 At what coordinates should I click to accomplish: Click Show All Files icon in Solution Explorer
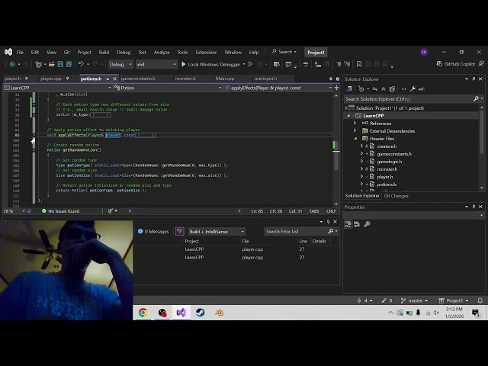pos(392,89)
